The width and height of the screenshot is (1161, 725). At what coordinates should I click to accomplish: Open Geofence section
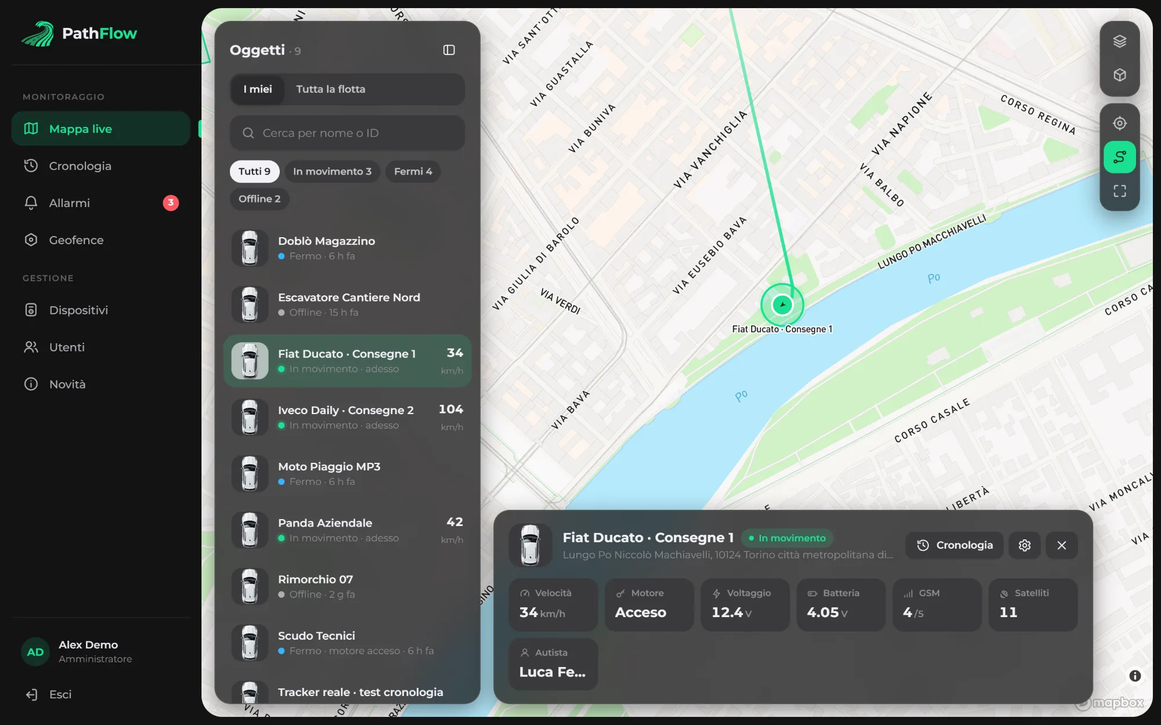(x=100, y=240)
